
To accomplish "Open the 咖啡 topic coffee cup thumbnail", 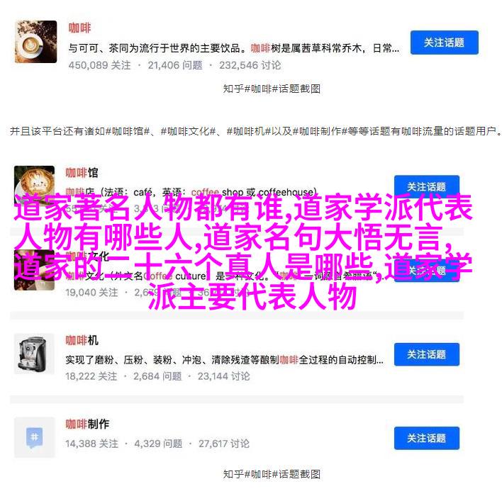I will pyautogui.click(x=36, y=42).
